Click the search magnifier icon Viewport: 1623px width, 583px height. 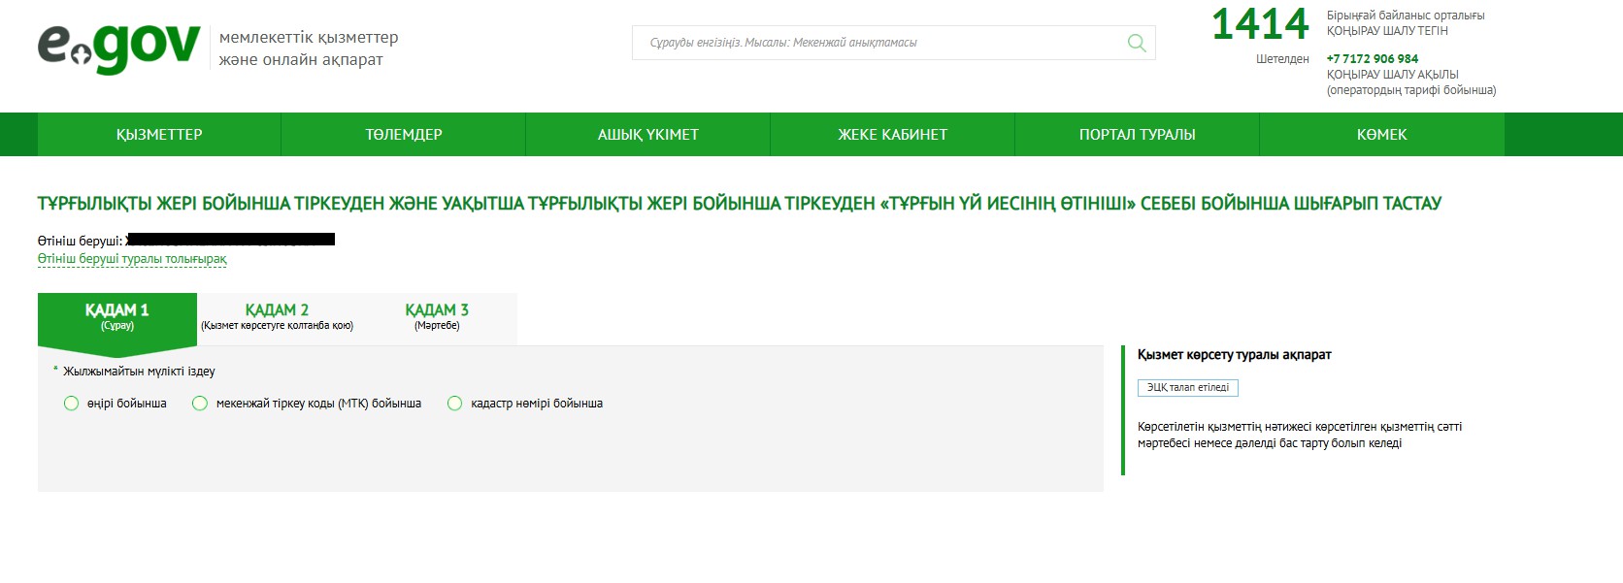click(1137, 43)
